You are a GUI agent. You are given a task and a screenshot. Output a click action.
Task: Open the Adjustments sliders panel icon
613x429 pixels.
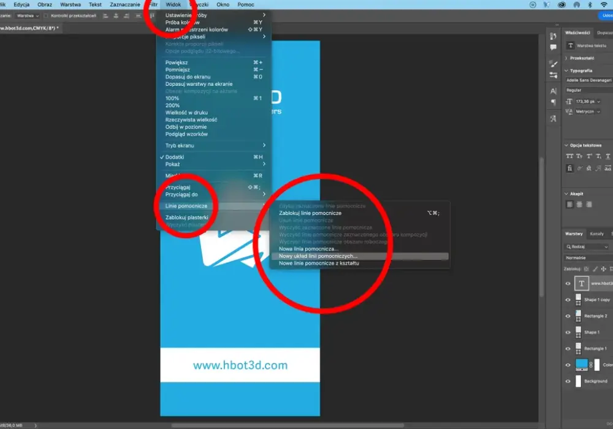pos(553,75)
